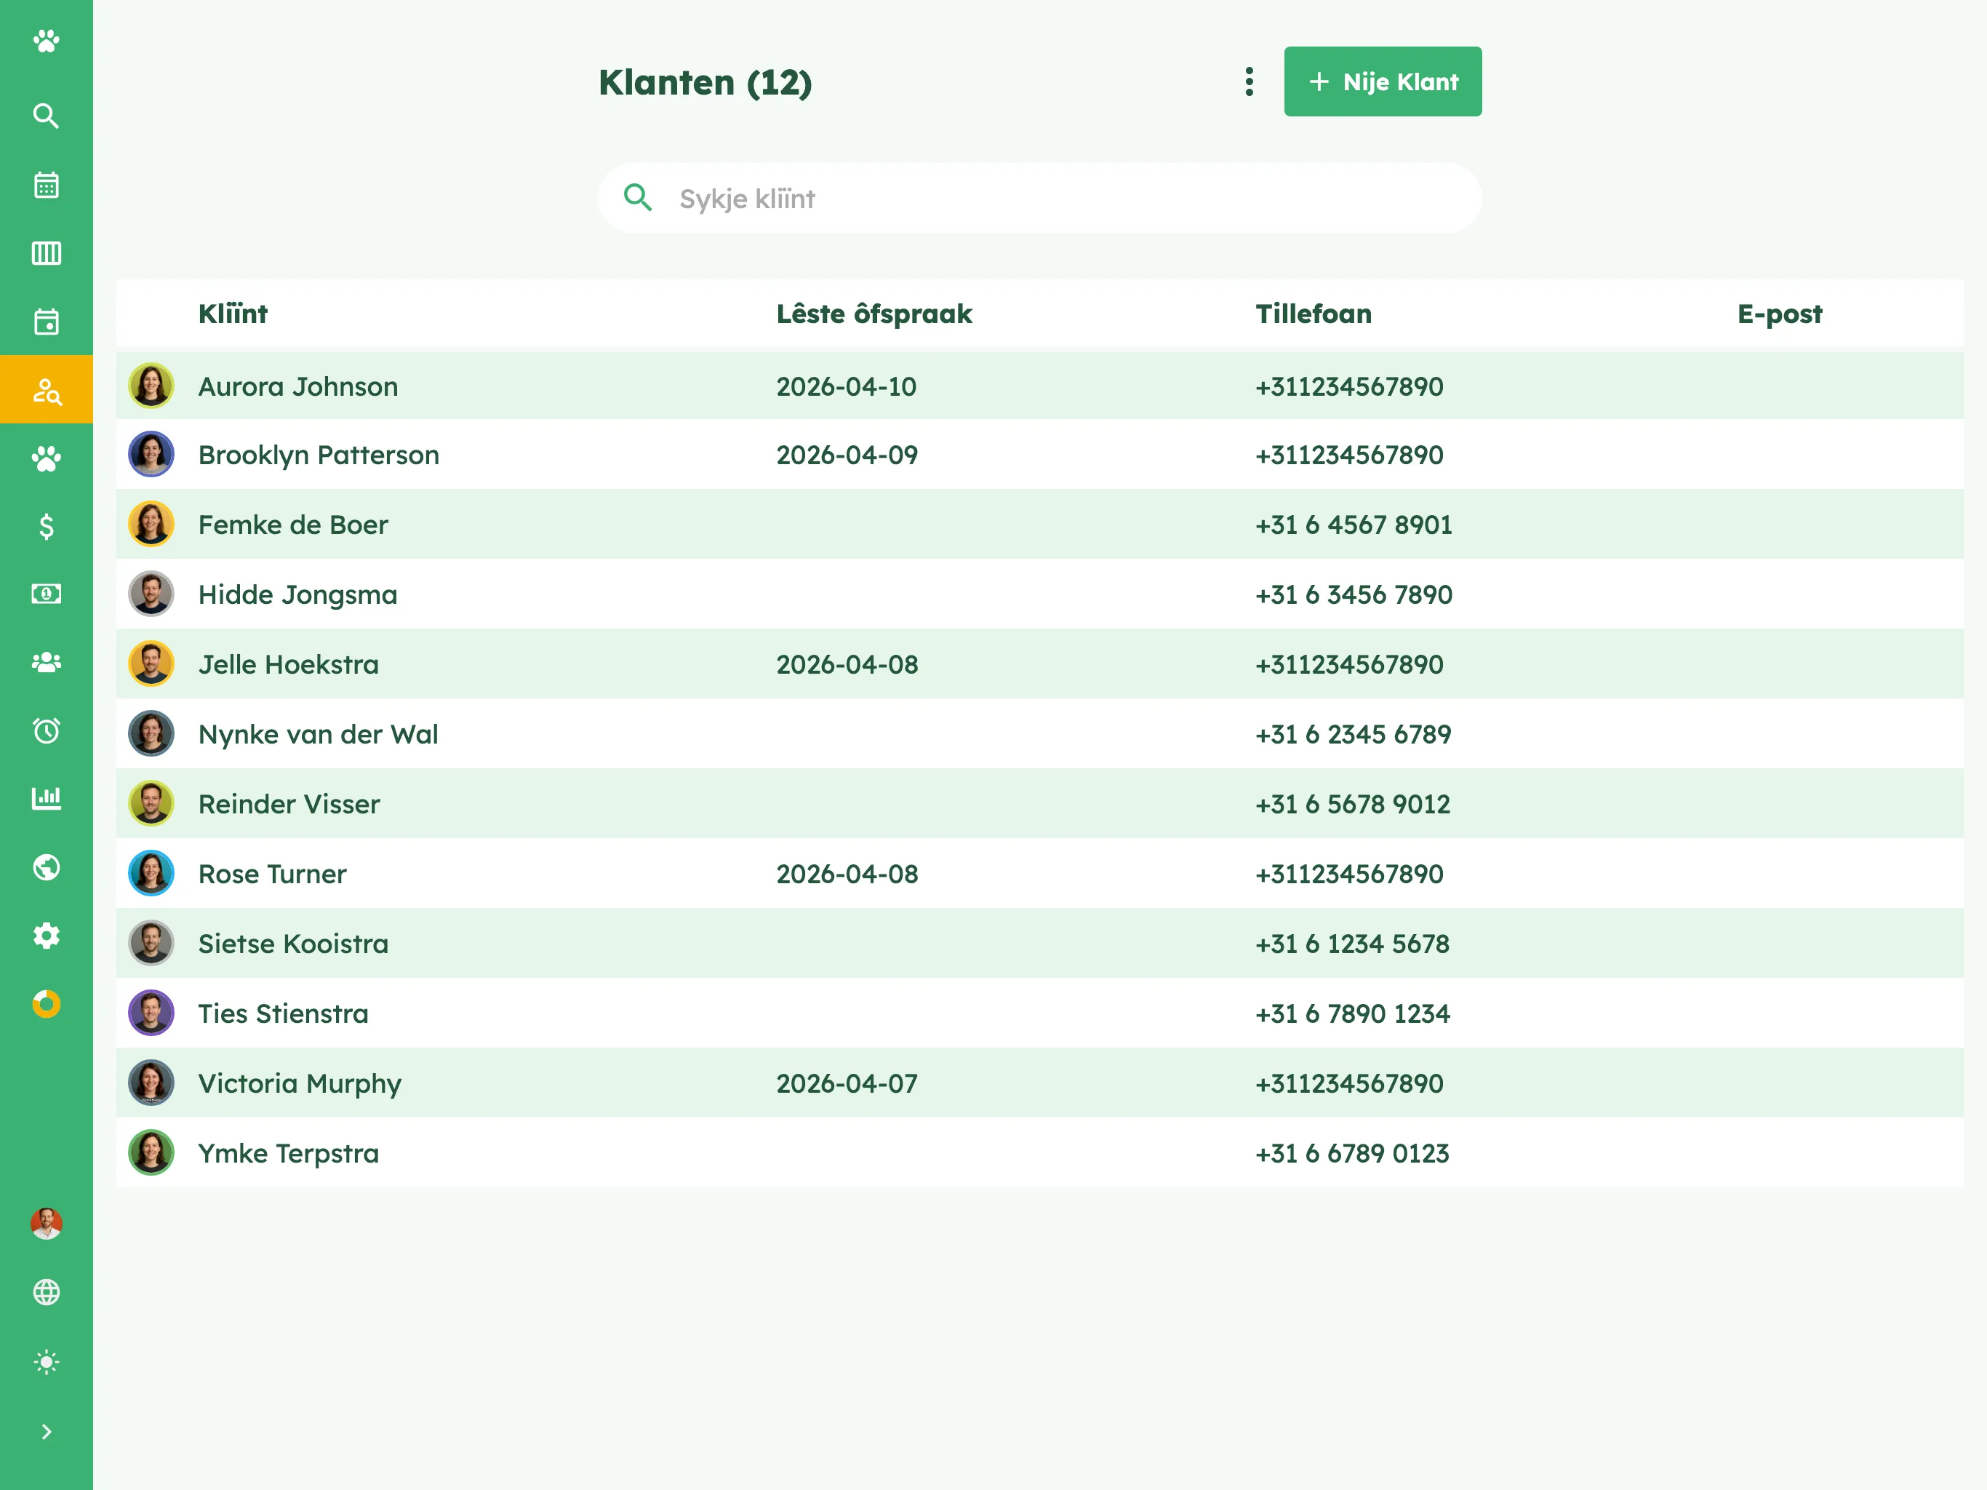
Task: Open client Aurora Johnson
Action: [1039, 386]
